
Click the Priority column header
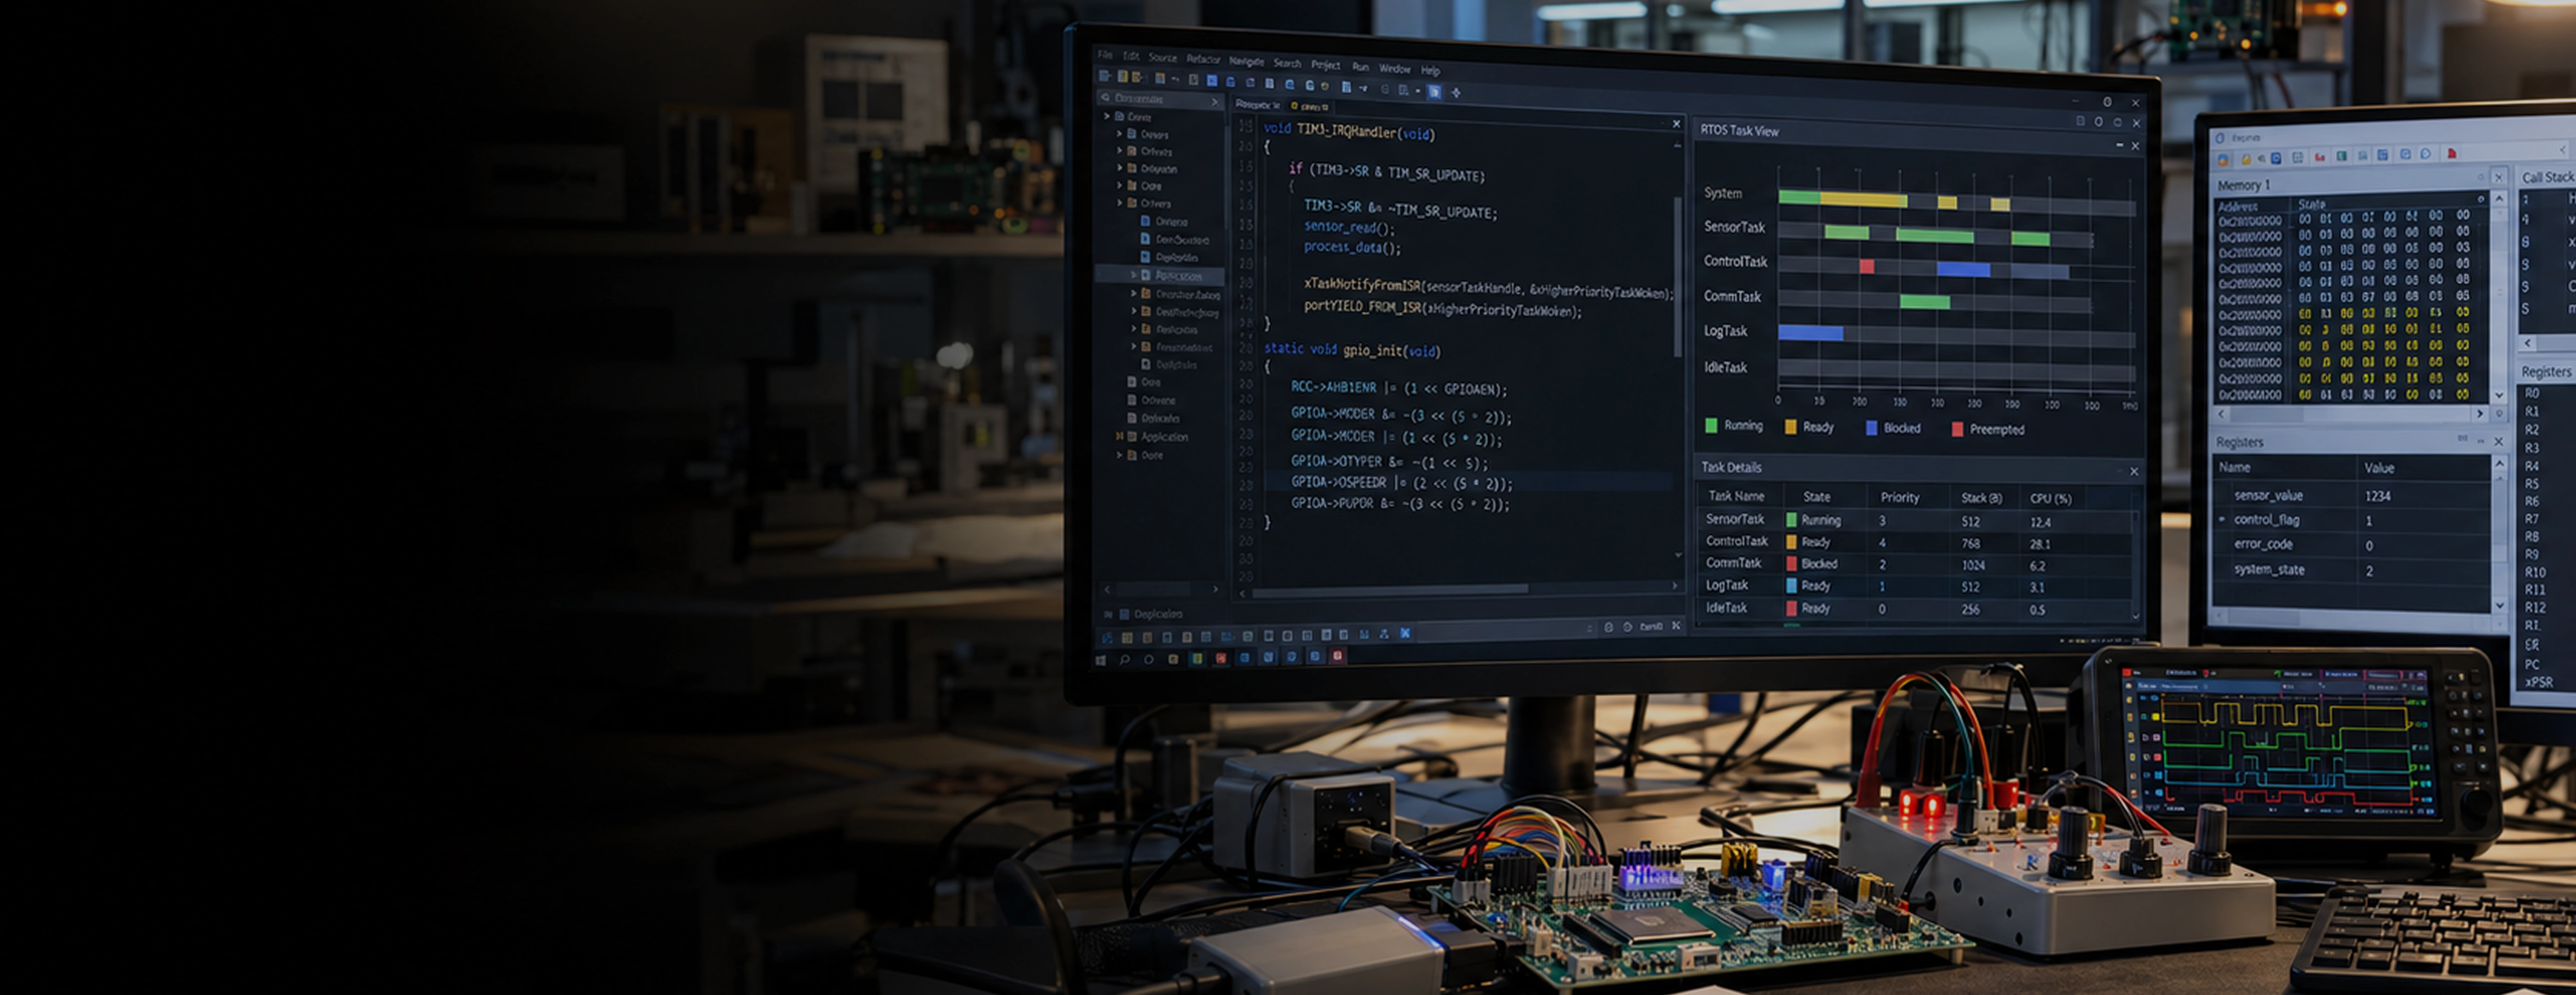pyautogui.click(x=1900, y=497)
